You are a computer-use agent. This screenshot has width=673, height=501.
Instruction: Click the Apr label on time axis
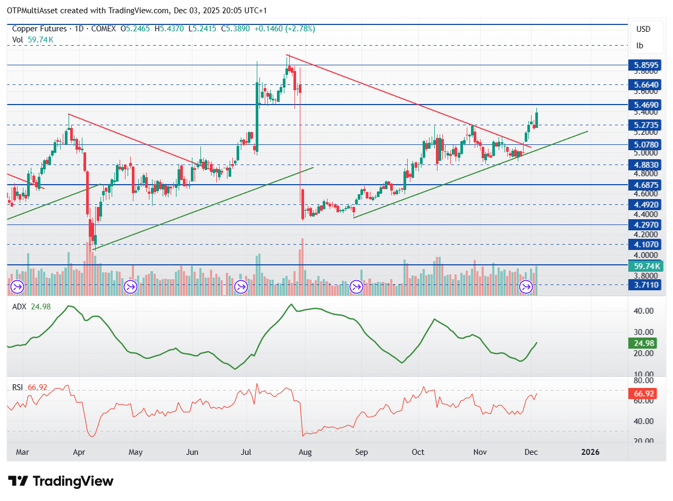(79, 452)
